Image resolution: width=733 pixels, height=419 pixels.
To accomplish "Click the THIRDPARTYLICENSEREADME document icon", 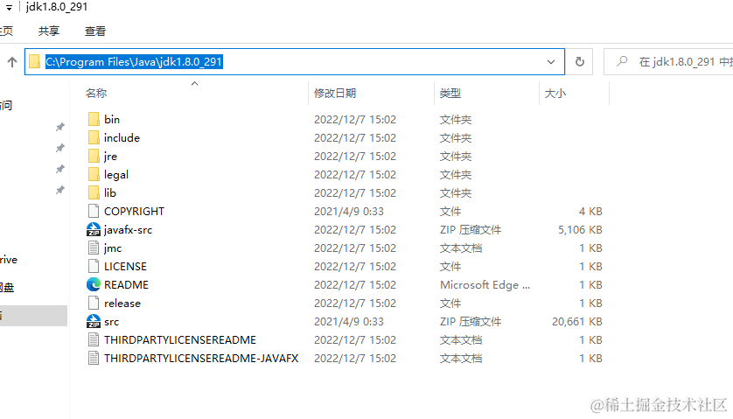I will point(94,339).
